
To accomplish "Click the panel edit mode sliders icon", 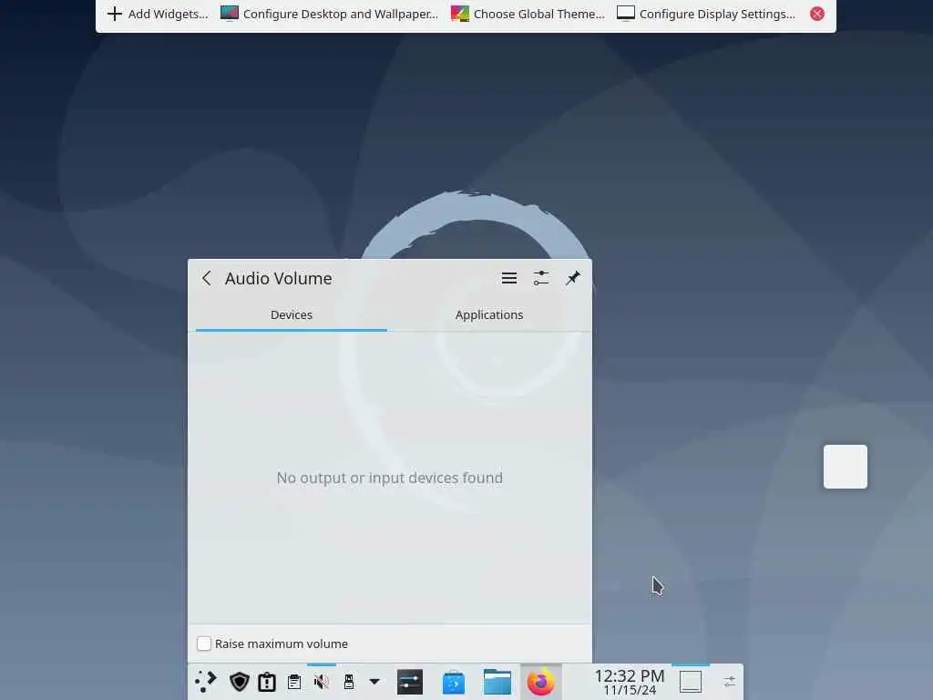I will (730, 682).
